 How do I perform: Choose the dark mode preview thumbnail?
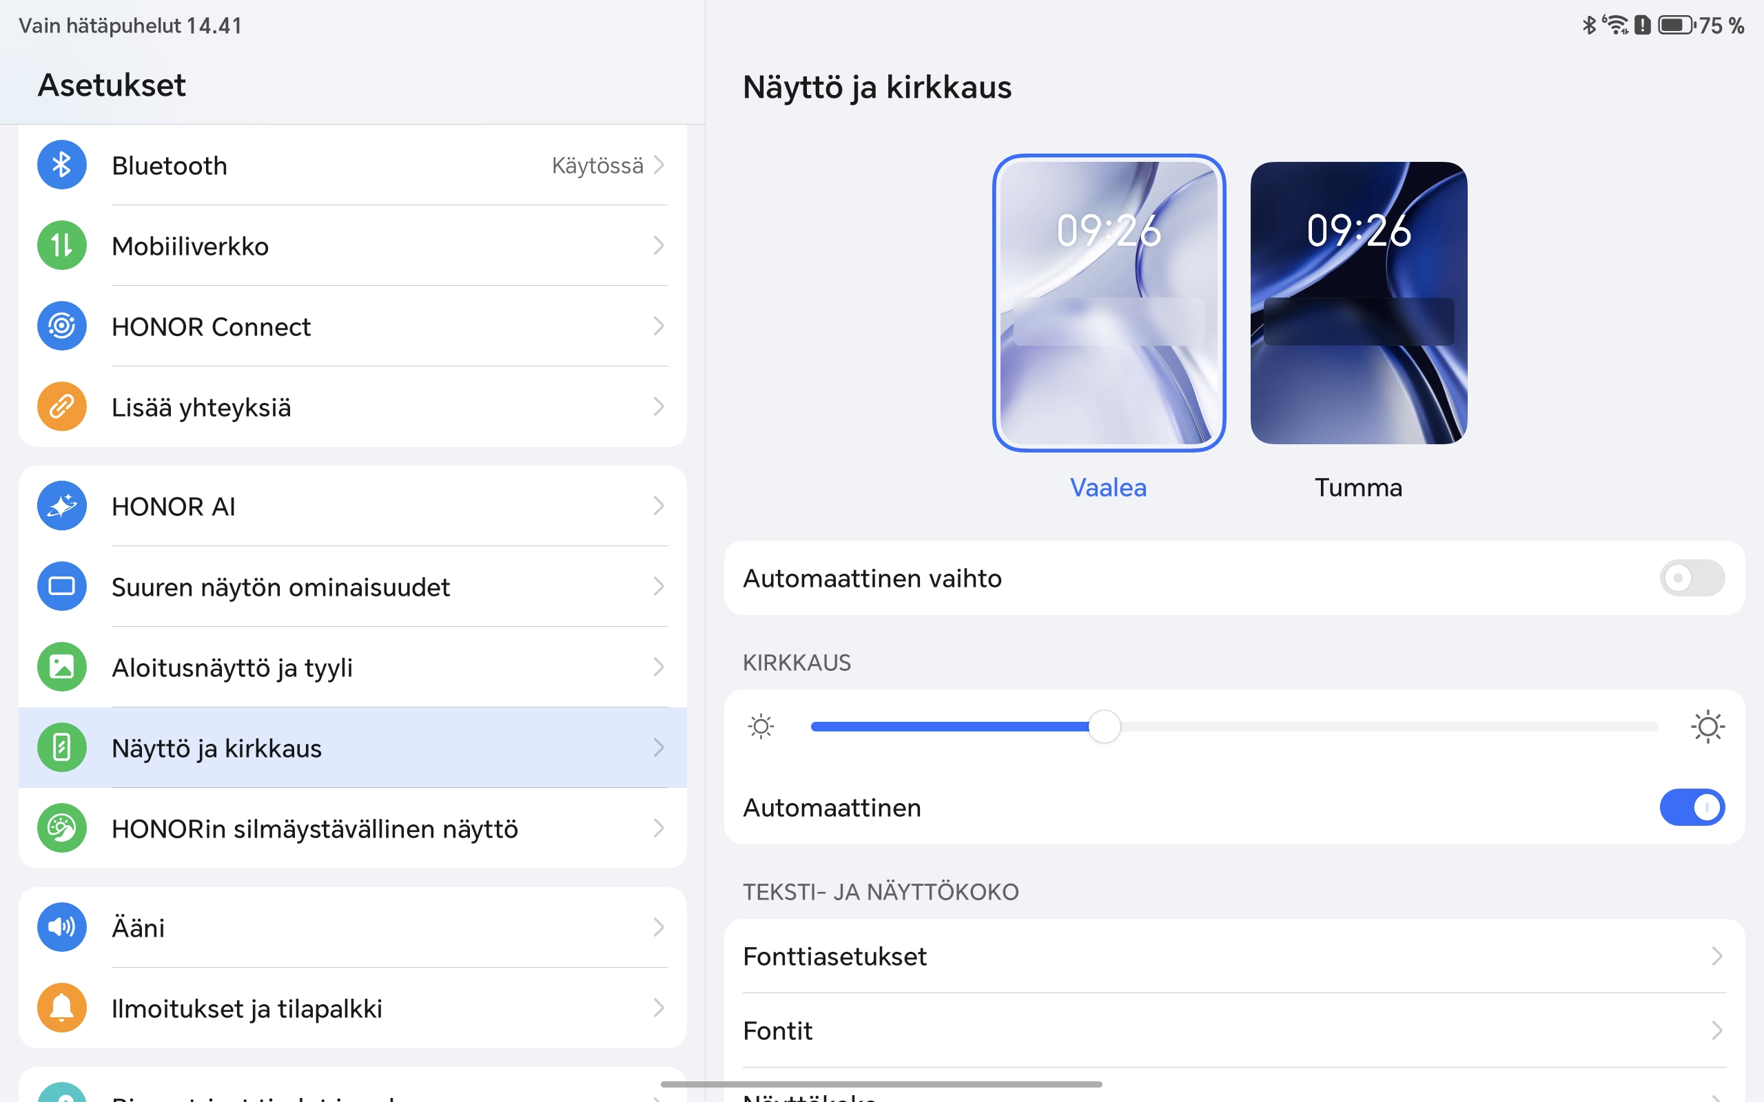(x=1358, y=302)
